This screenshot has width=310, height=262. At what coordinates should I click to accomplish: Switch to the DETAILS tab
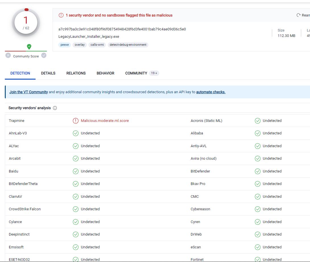click(48, 73)
